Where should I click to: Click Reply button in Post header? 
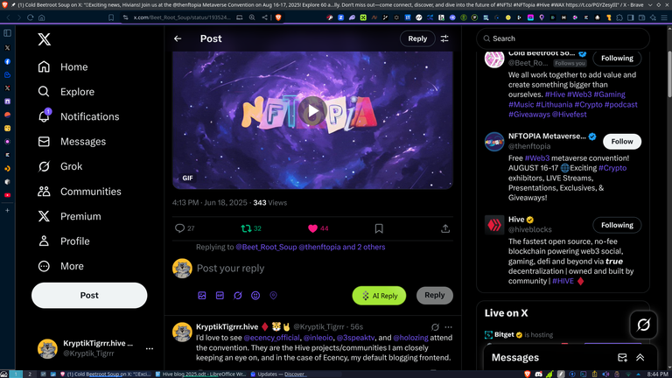417,38
